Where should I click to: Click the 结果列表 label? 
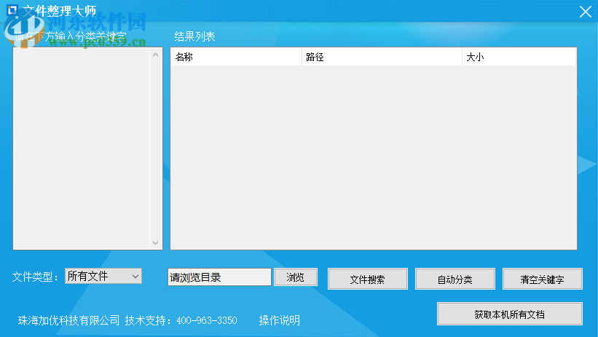click(195, 36)
